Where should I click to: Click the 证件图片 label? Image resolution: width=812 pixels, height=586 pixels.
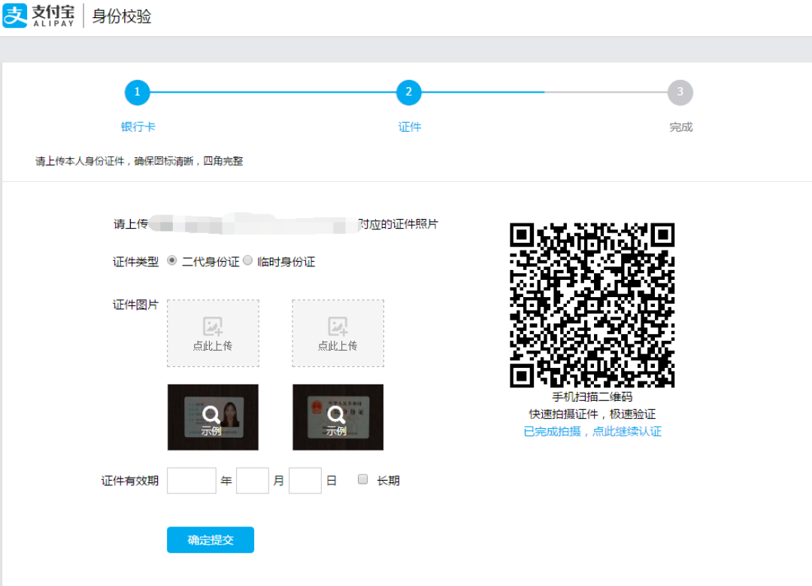click(x=135, y=305)
